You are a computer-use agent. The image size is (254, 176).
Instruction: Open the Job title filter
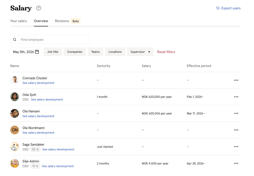point(53,52)
